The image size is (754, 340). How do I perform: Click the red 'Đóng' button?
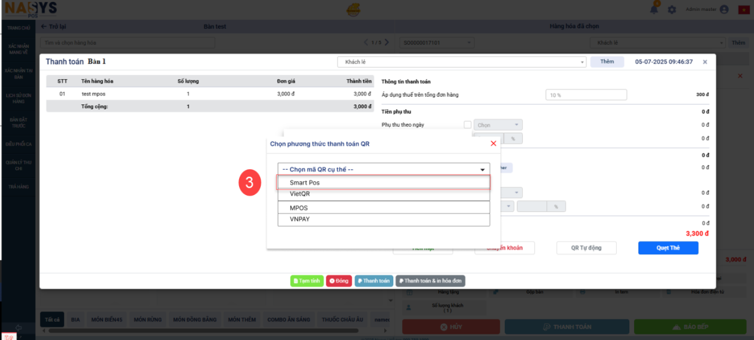[339, 281]
